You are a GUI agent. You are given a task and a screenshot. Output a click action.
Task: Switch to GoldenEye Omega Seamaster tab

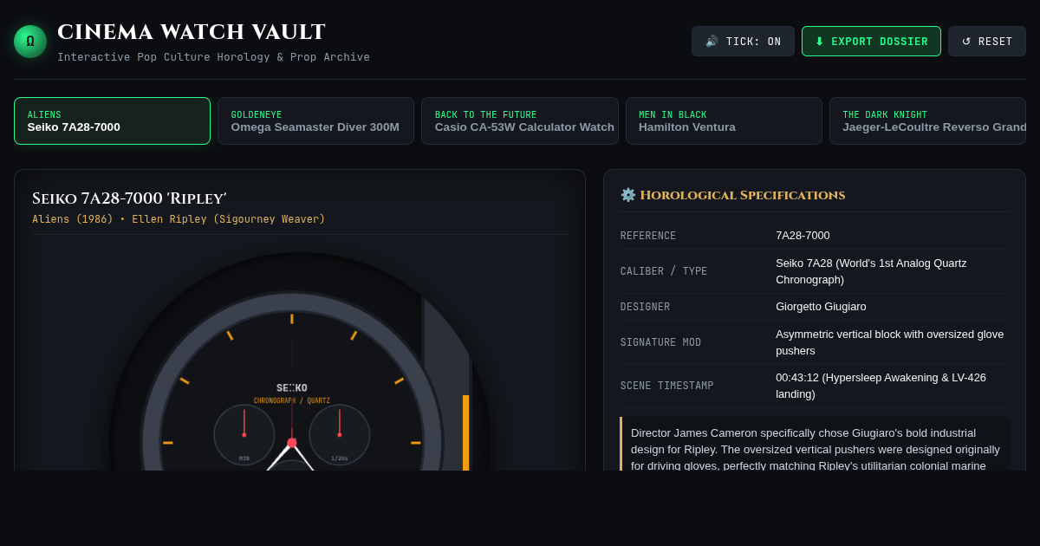pyautogui.click(x=315, y=121)
